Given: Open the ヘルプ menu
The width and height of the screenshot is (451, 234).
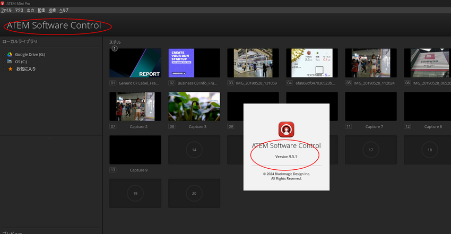Looking at the screenshot, I should (64, 10).
